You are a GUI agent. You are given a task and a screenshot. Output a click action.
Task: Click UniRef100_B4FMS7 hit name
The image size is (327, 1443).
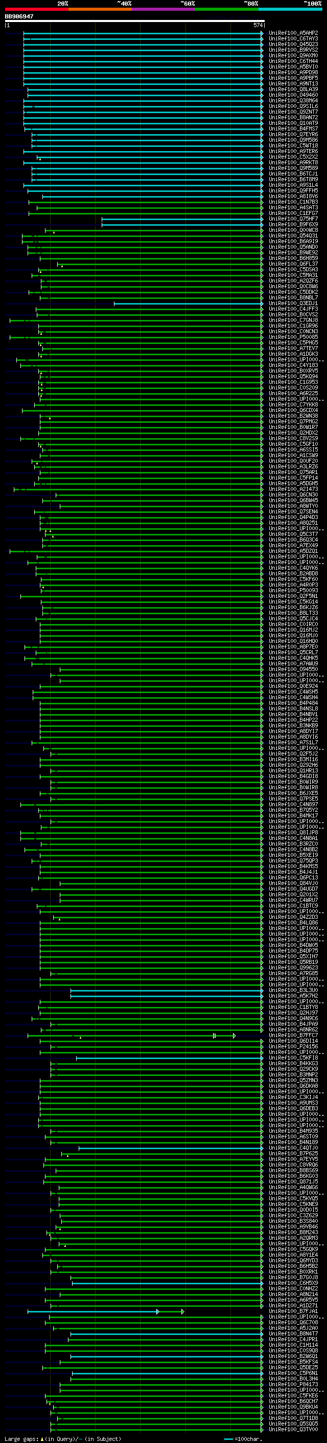[293, 129]
